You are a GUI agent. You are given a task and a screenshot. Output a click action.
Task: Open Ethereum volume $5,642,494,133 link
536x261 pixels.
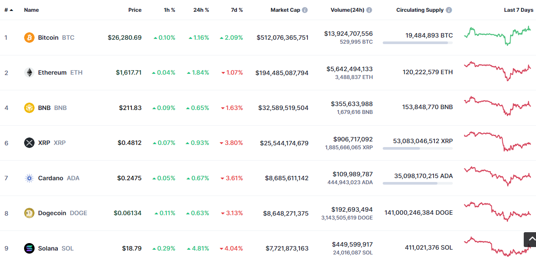tap(350, 69)
